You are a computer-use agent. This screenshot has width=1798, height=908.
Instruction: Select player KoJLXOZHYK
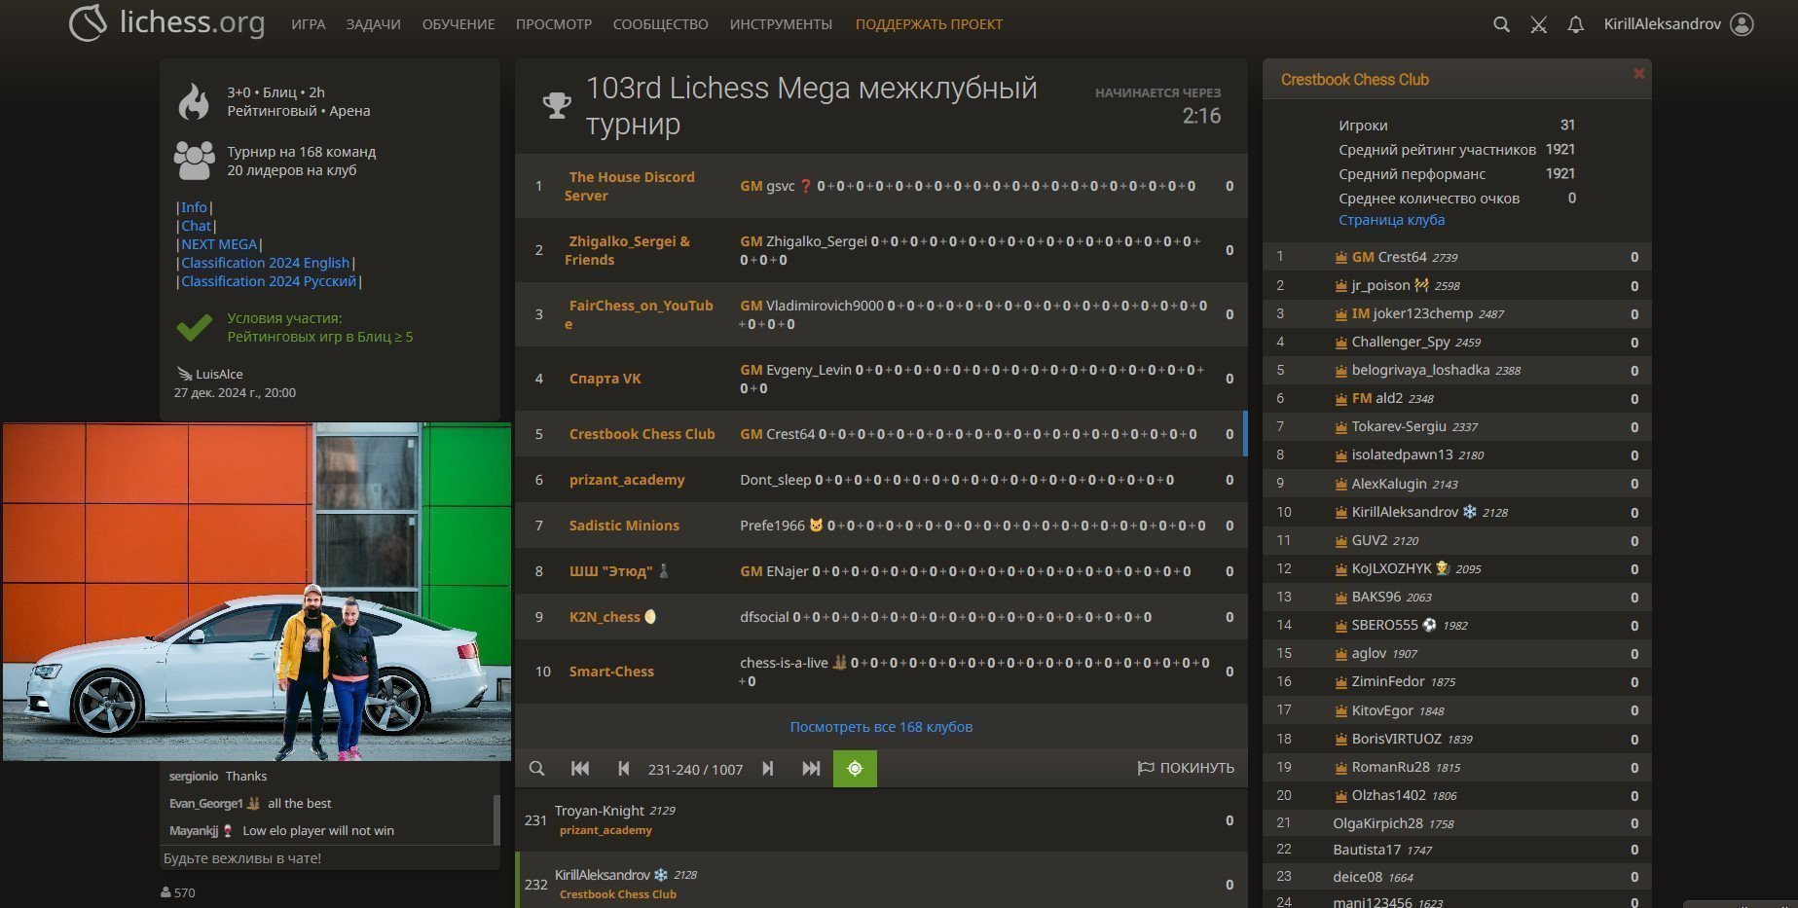pos(1457,568)
